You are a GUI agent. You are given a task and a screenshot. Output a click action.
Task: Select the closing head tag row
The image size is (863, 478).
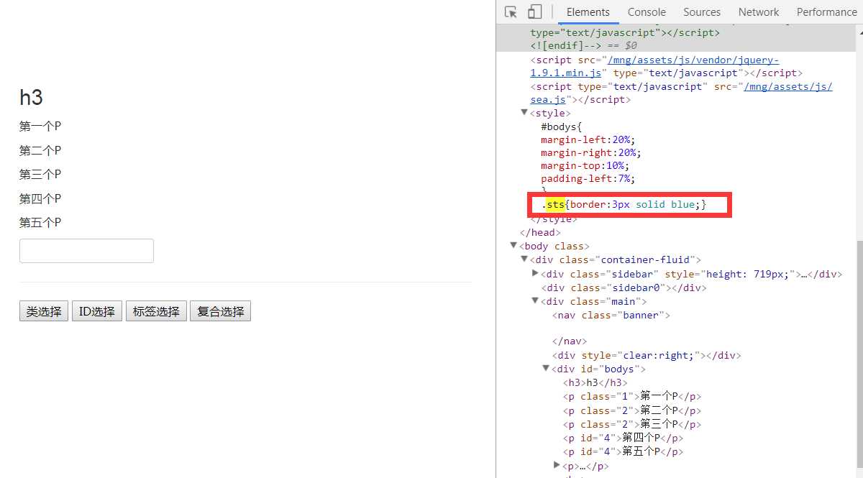pos(540,232)
